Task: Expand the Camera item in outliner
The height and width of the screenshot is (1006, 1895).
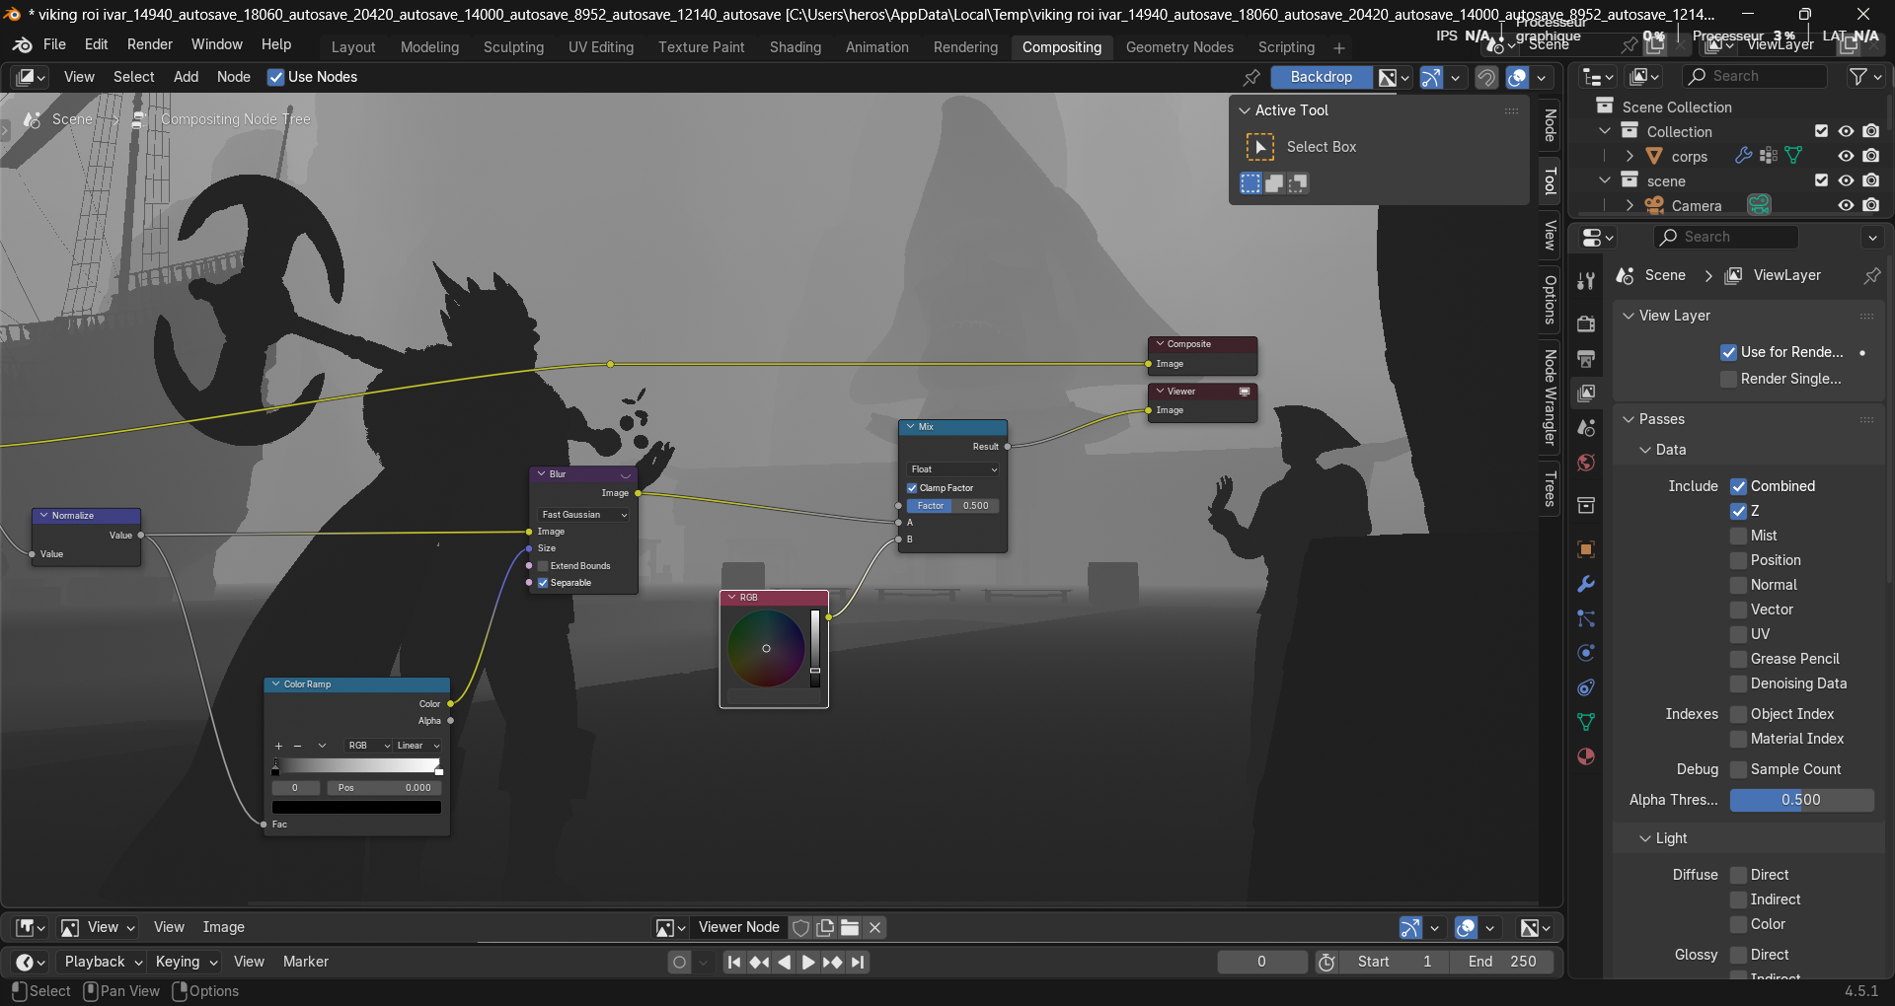Action: click(1630, 205)
